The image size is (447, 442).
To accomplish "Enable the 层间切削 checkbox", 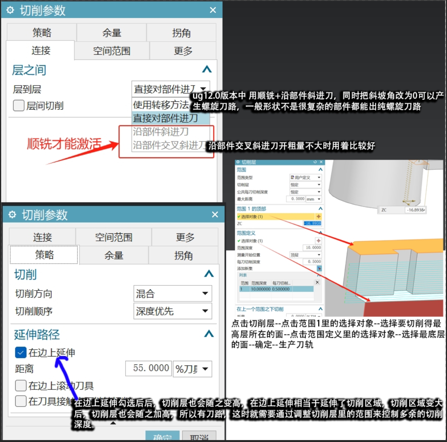I will (19, 106).
